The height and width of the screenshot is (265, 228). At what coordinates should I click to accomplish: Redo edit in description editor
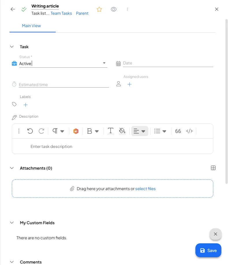pyautogui.click(x=42, y=131)
